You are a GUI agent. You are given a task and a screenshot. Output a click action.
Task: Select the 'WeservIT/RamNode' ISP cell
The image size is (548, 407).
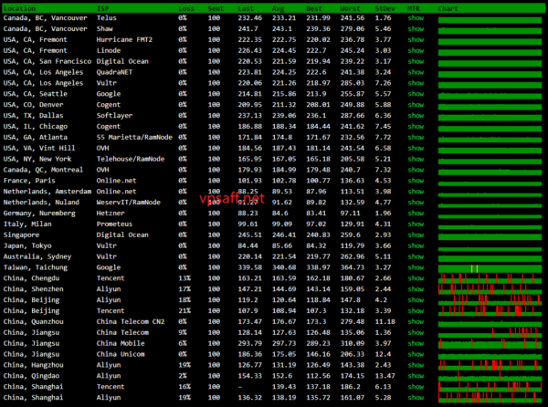click(x=128, y=202)
